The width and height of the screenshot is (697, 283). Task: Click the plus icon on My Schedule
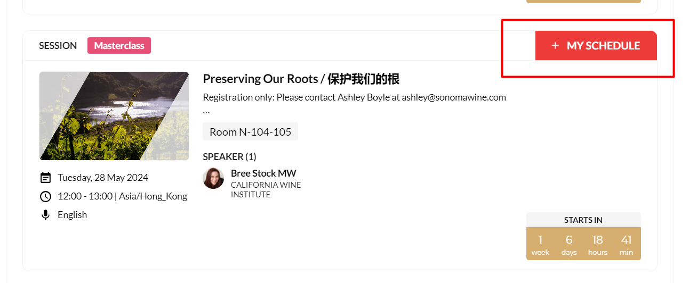coord(555,46)
